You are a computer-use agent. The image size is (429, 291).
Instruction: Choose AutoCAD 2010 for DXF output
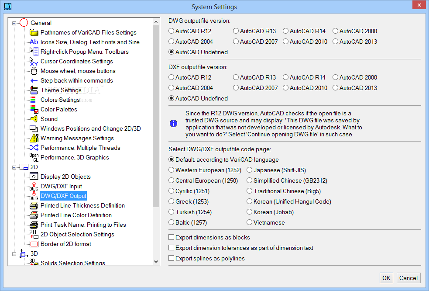[305, 88]
